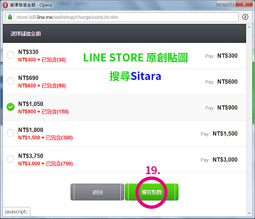This screenshot has height=219, width=255.
Task: Click the Pay : NT$300 text
Action: click(x=221, y=56)
